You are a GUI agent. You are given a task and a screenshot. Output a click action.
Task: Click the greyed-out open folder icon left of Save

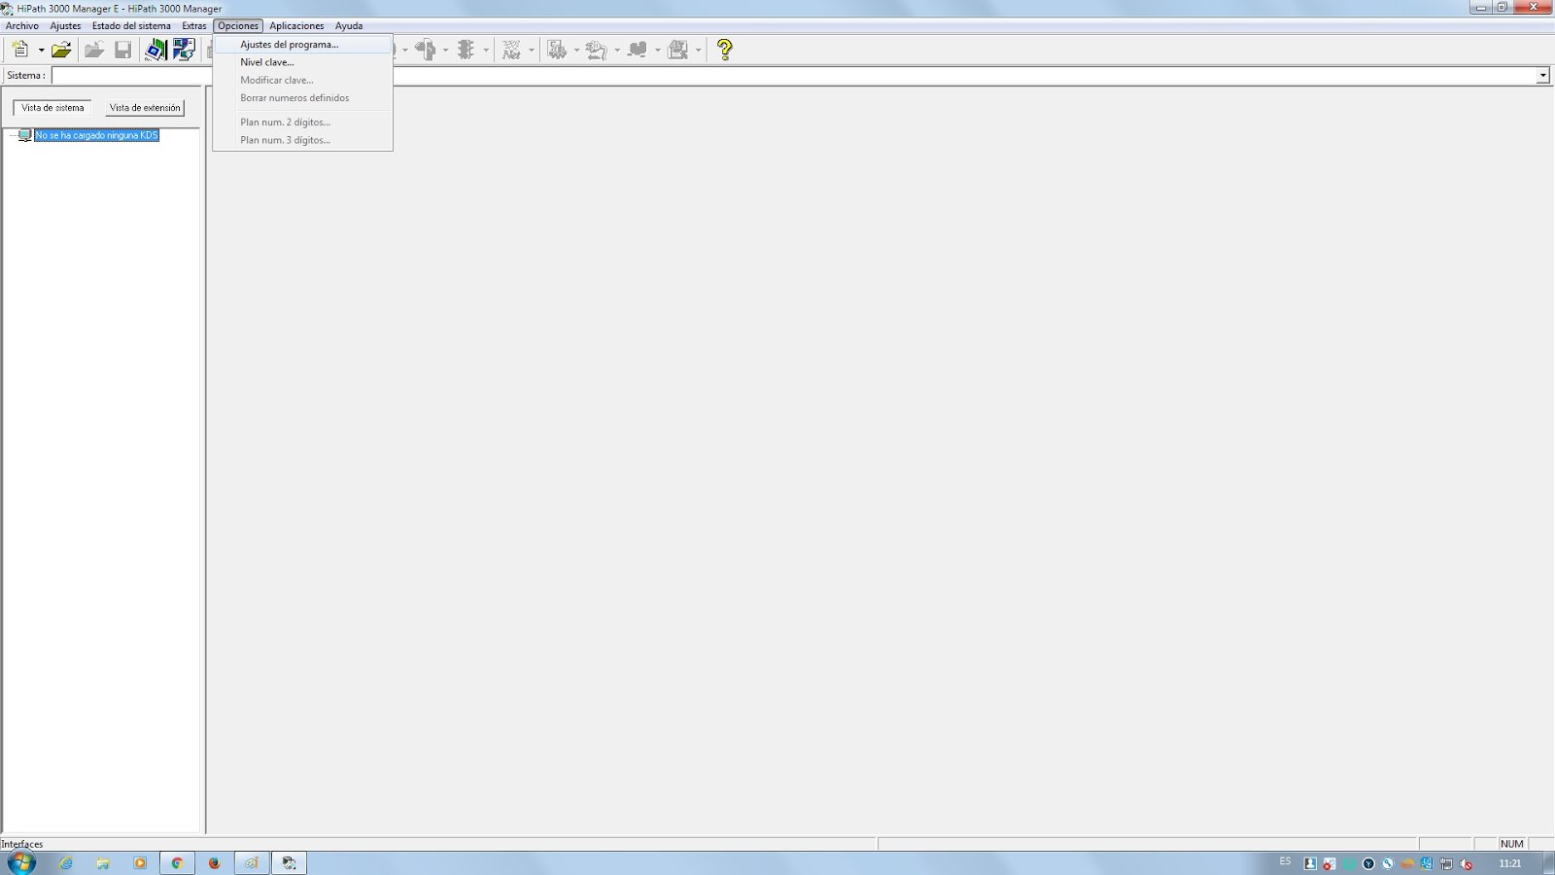click(x=94, y=49)
